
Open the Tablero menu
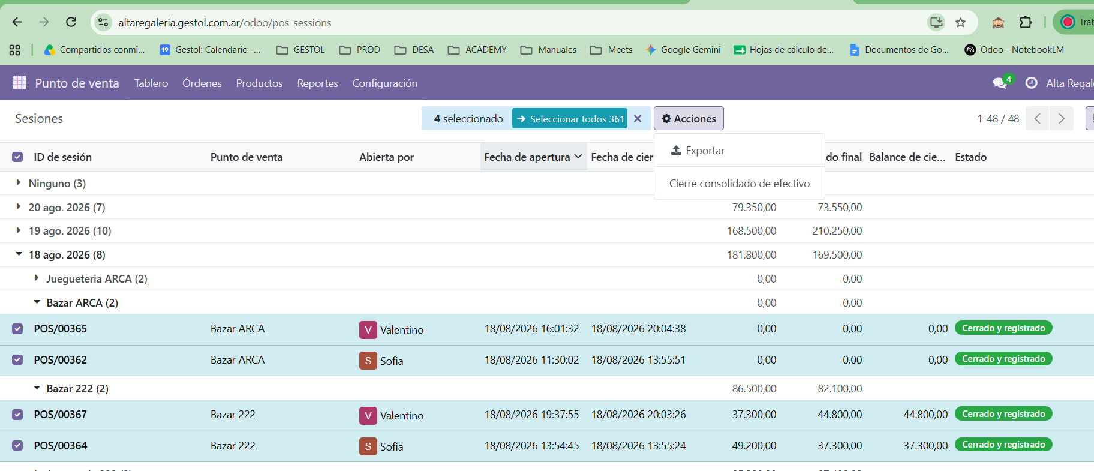(151, 83)
